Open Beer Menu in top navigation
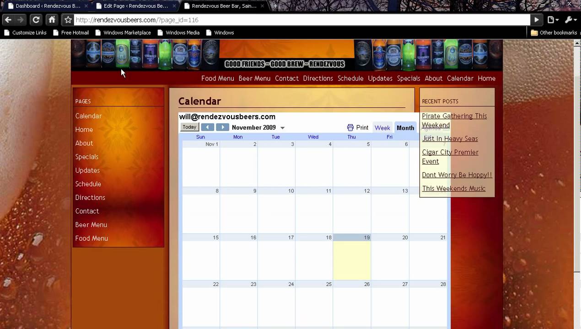The width and height of the screenshot is (581, 329). [x=254, y=78]
